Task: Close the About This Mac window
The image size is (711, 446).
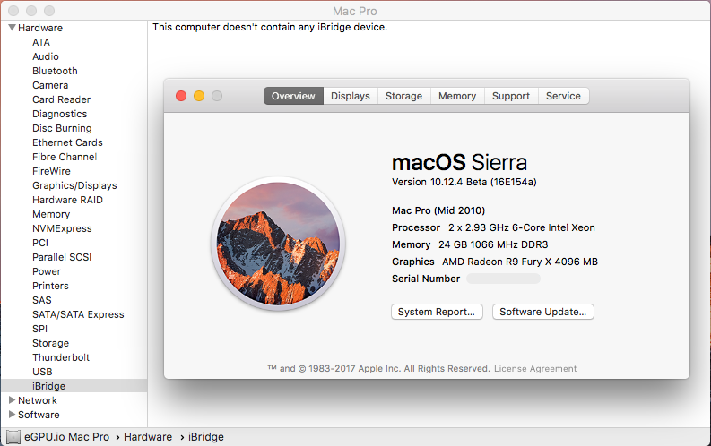Action: point(181,96)
